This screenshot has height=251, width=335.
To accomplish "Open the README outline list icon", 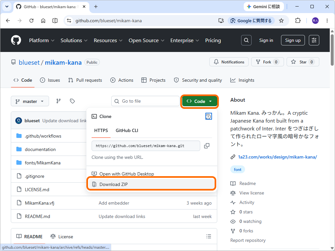I will (x=209, y=236).
